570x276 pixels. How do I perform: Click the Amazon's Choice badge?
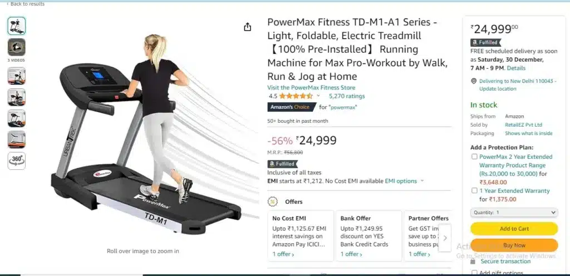(292, 107)
